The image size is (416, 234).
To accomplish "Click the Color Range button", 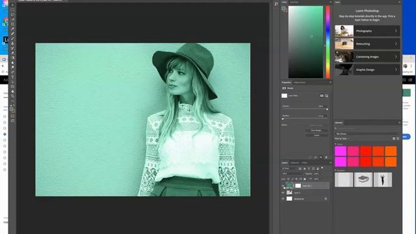I will pos(317,131).
